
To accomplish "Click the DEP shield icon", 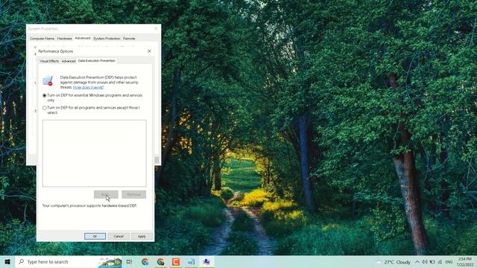I will pos(48,81).
